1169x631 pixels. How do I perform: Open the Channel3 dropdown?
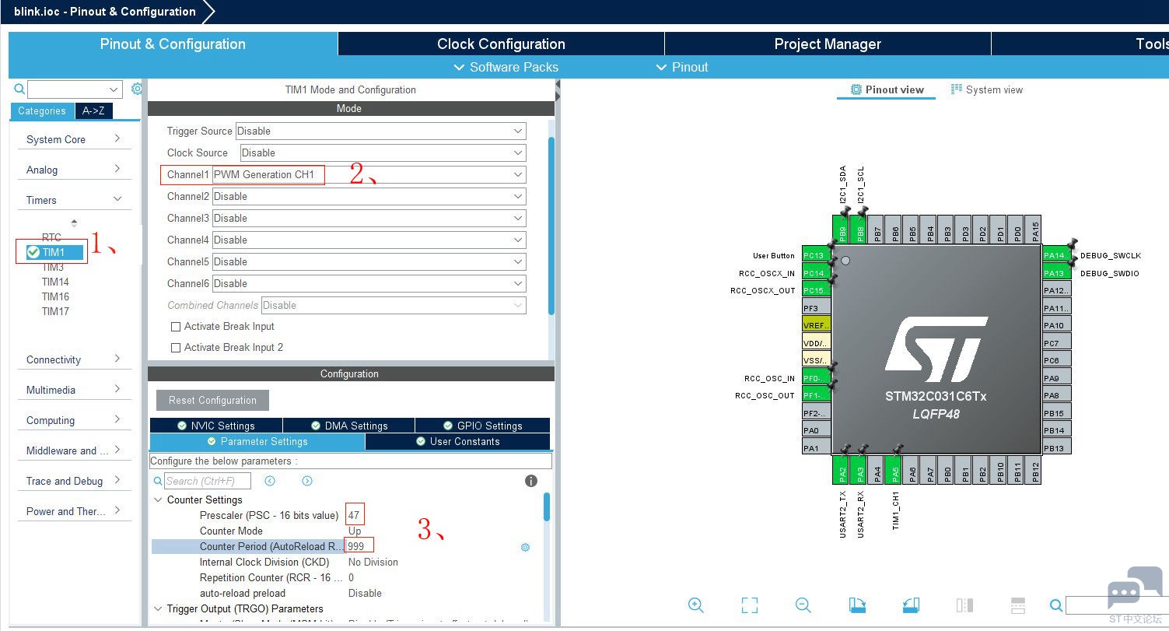point(369,218)
